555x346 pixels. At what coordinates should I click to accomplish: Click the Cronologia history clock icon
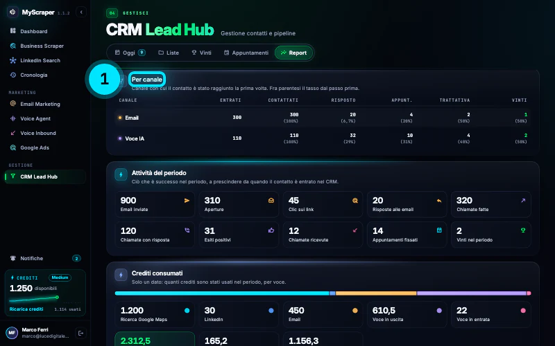tap(13, 75)
